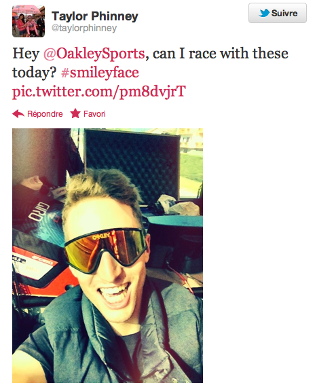Click the favorite star icon
Image resolution: width=317 pixels, height=387 pixels.
[75, 113]
